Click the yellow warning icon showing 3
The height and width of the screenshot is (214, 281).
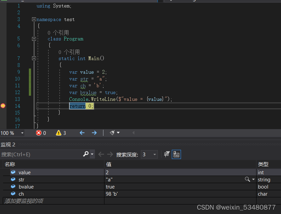coord(59,133)
